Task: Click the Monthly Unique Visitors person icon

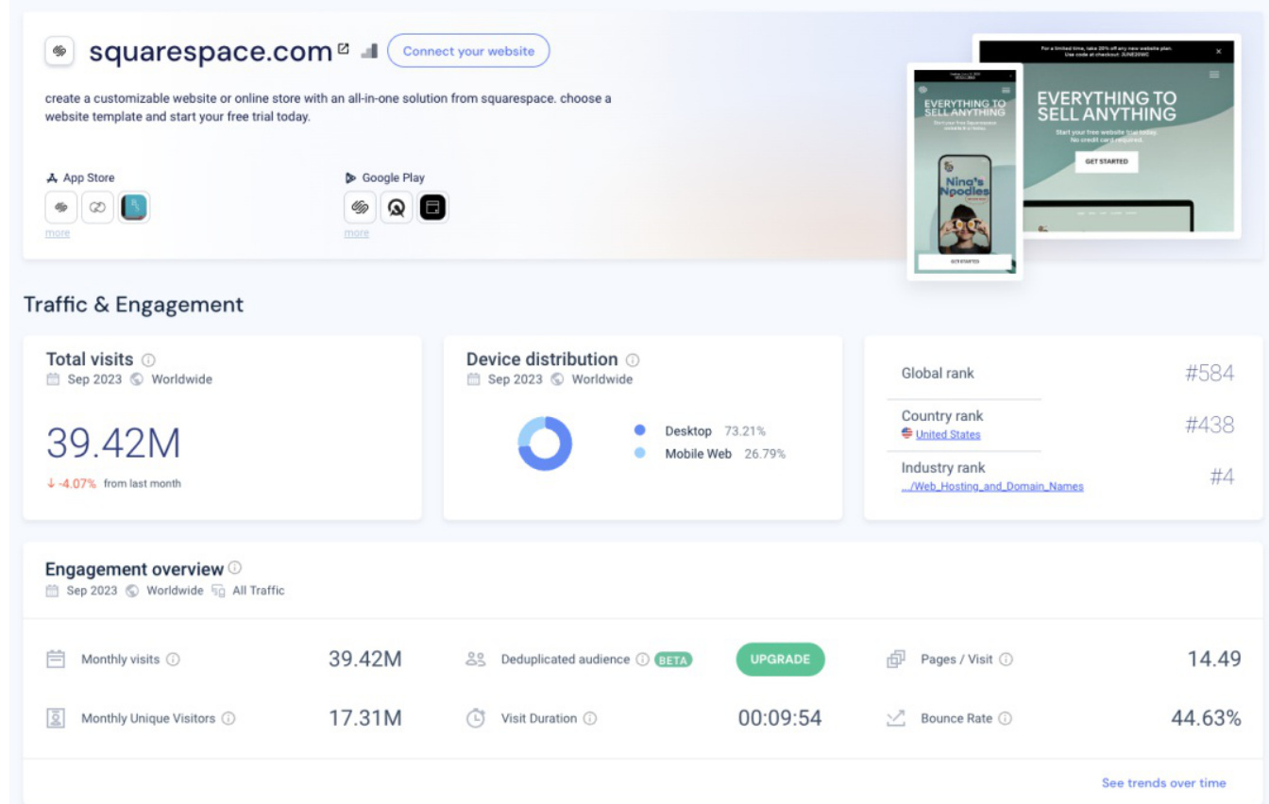Action: (x=56, y=718)
